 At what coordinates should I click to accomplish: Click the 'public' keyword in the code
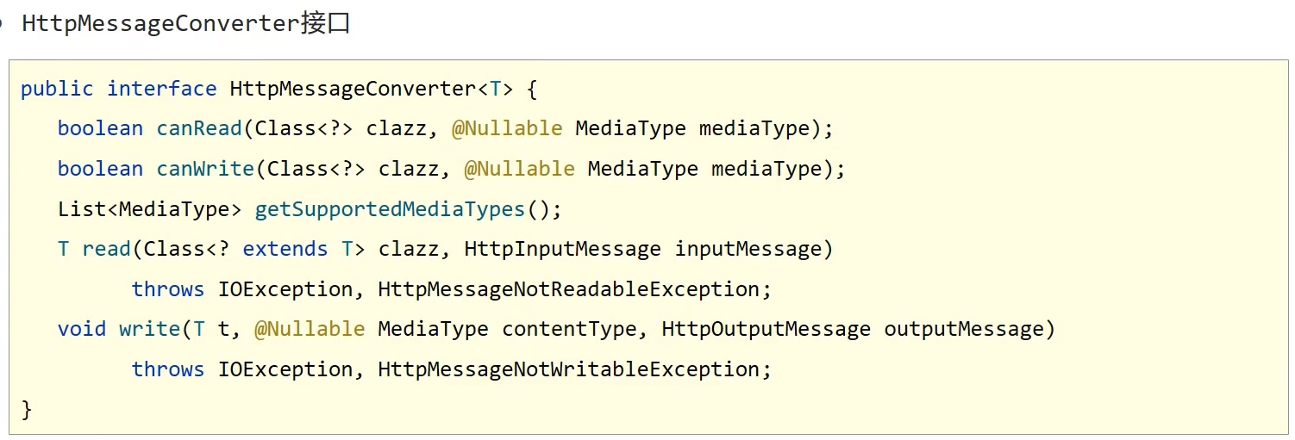pyautogui.click(x=57, y=89)
